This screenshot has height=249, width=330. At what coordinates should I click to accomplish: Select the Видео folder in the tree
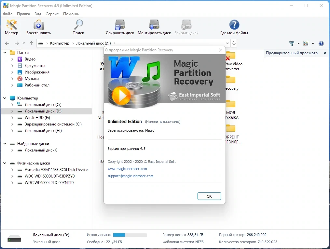(30, 59)
